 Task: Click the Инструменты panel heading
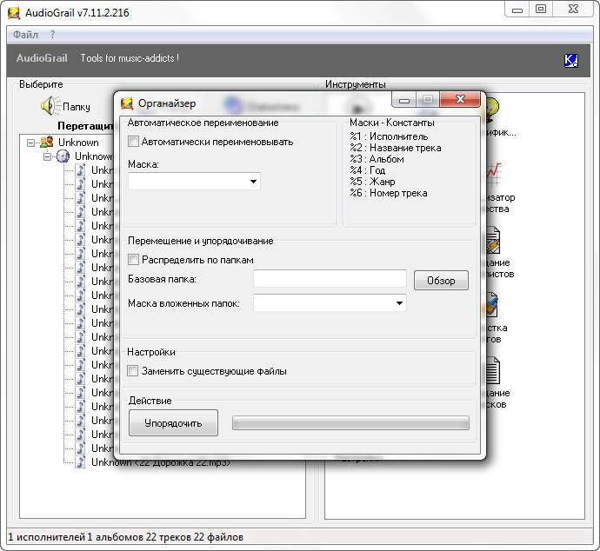[356, 84]
